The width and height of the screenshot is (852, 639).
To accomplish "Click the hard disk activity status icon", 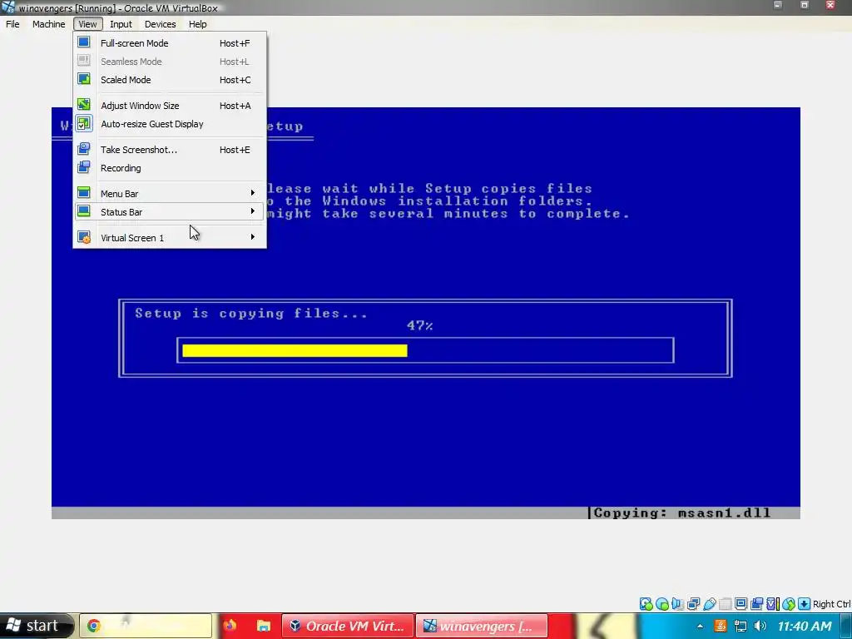I will tap(646, 604).
